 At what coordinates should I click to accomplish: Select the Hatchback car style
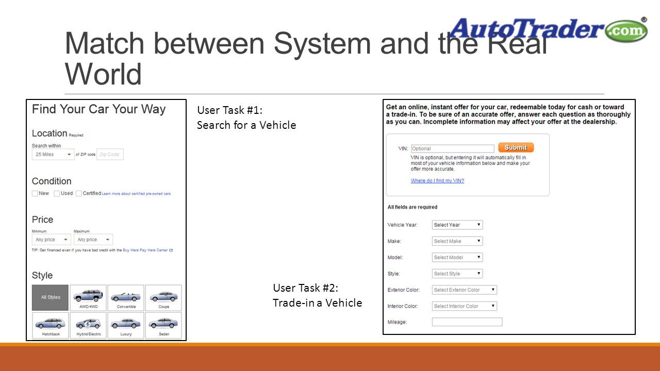pos(51,325)
